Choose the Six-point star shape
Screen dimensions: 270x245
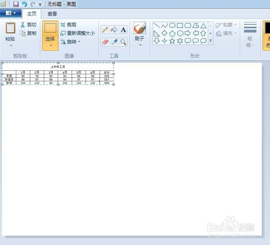(x=180, y=41)
